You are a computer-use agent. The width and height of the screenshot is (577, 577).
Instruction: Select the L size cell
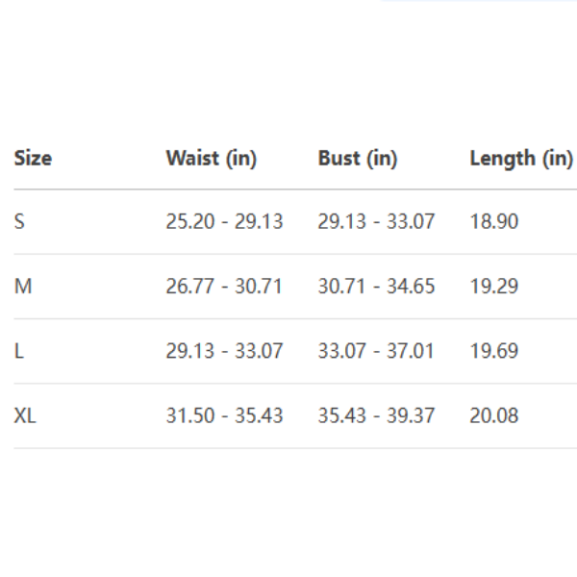point(19,351)
